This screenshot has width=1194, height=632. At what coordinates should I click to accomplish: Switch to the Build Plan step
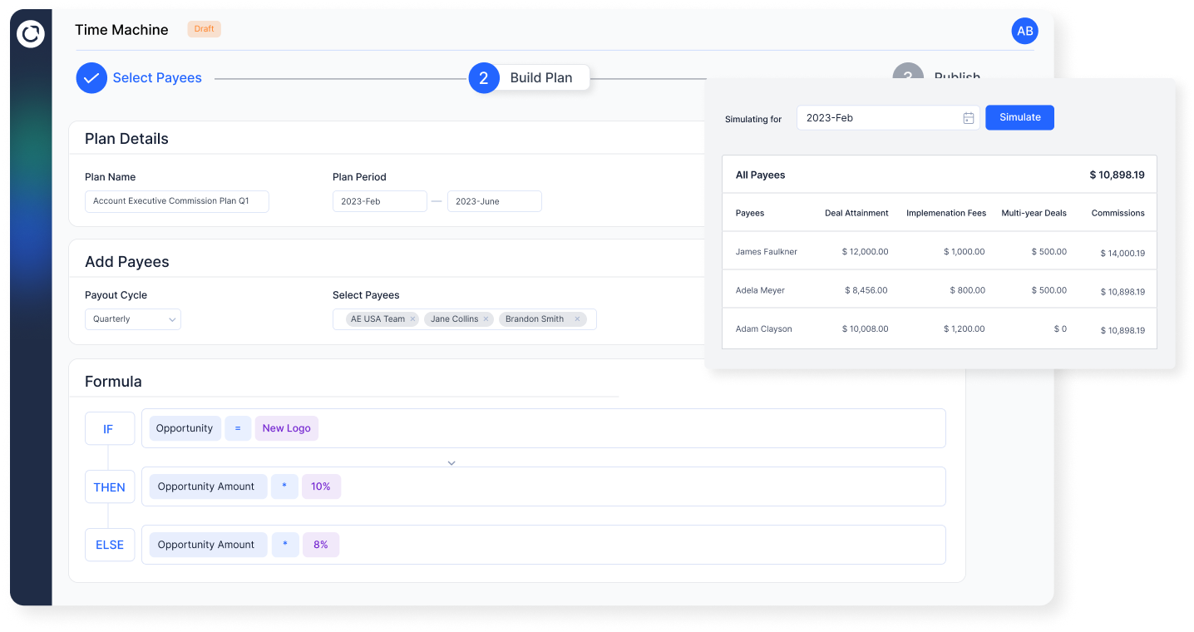tap(541, 78)
